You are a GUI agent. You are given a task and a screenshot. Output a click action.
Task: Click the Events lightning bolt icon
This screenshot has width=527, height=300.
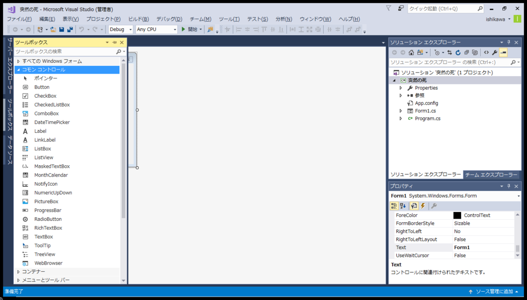[x=423, y=206]
